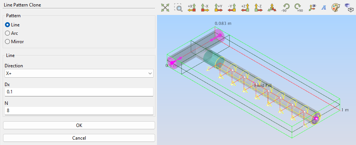Viewport: 356px width, 145px height.
Task: Click into the Dx value field
Action: click(x=79, y=92)
